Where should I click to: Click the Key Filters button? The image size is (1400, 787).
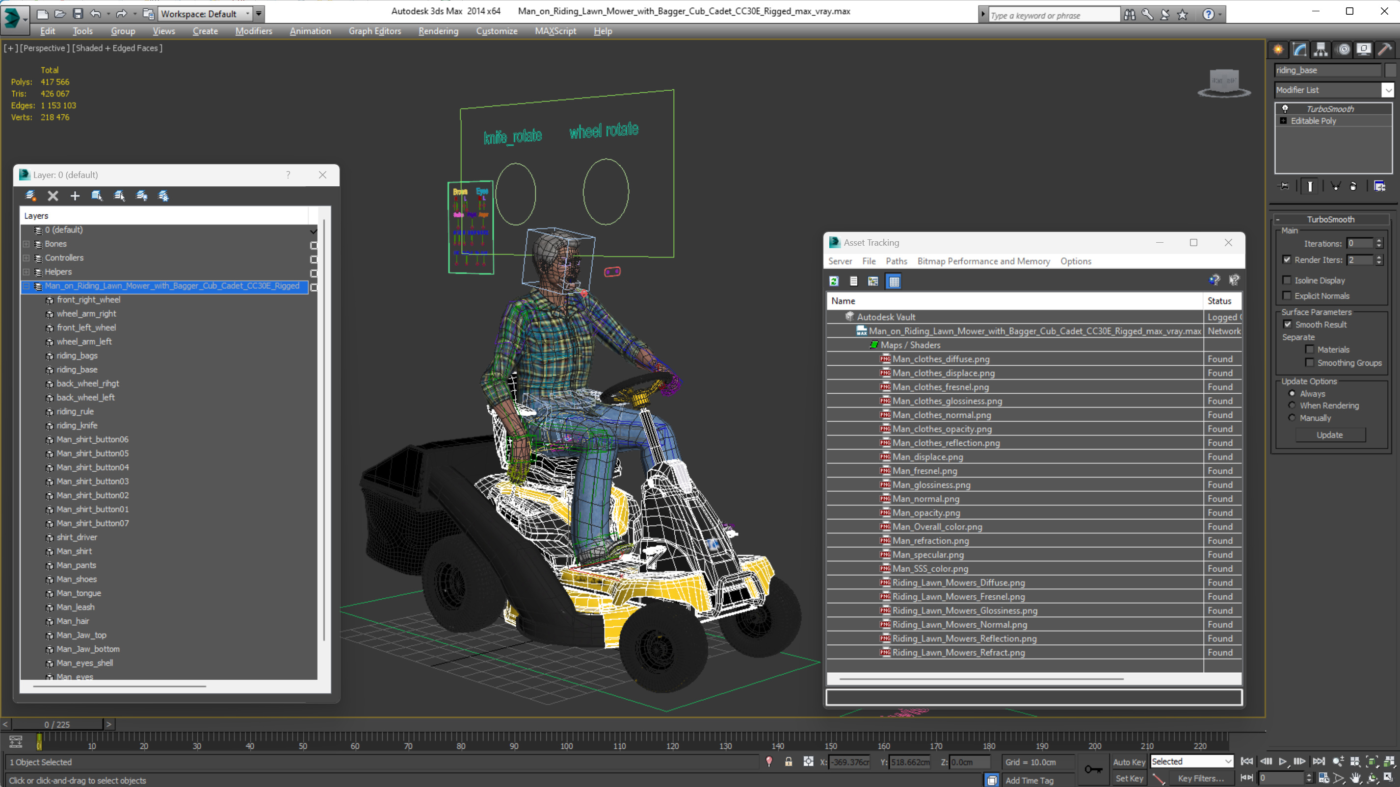click(x=1201, y=778)
